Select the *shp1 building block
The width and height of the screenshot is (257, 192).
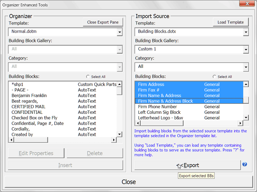pos(63,84)
